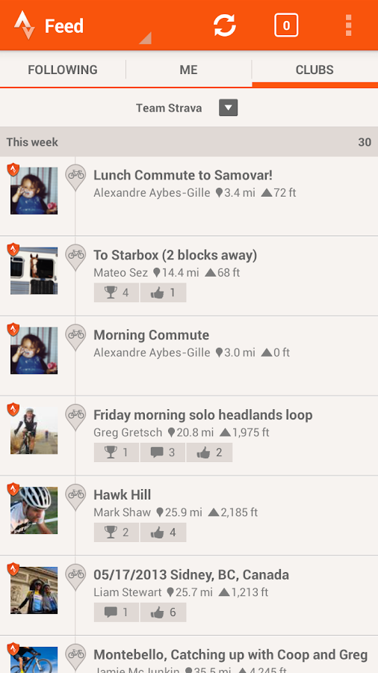Give kudos thumbs-up on Hawk Hill
378x673 pixels.
tap(163, 532)
